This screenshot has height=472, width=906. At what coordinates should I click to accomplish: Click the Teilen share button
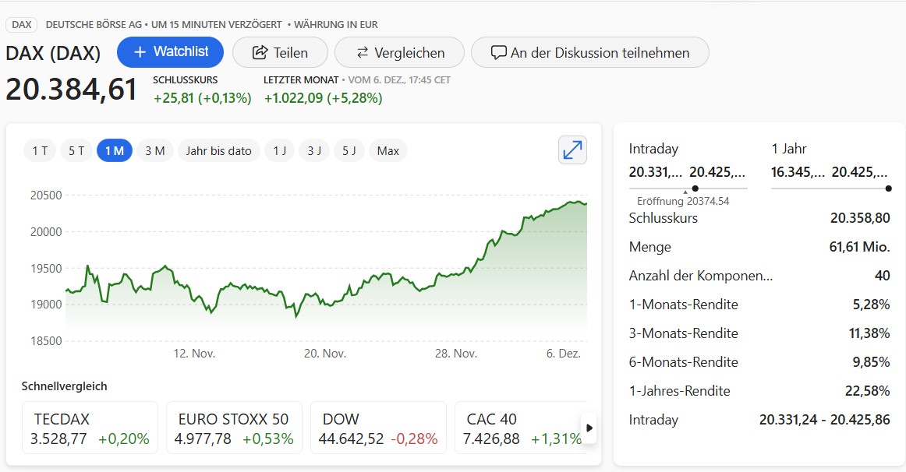[x=279, y=53]
